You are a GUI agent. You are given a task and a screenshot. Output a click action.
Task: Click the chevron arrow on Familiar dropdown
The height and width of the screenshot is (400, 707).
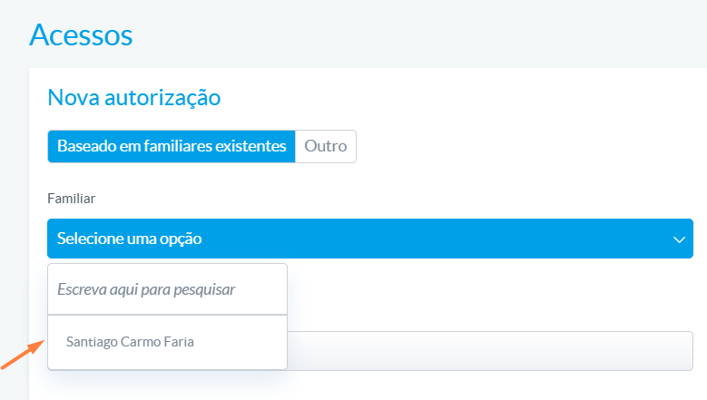point(679,239)
